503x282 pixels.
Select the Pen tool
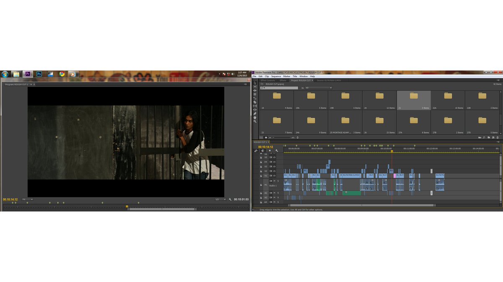click(x=255, y=114)
